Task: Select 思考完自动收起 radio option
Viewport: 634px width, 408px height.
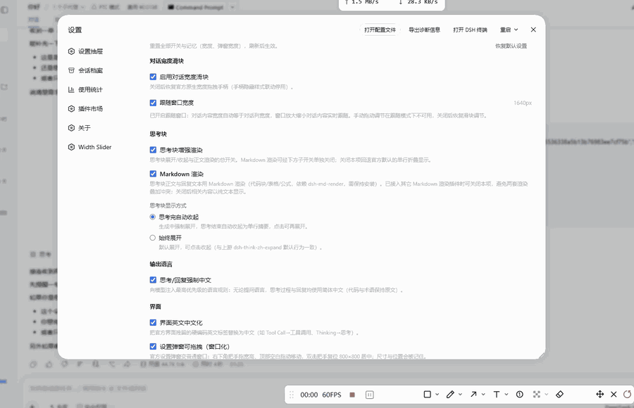Action: [152, 217]
